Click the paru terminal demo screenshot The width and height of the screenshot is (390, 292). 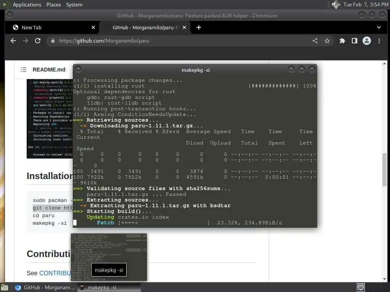click(x=50, y=119)
